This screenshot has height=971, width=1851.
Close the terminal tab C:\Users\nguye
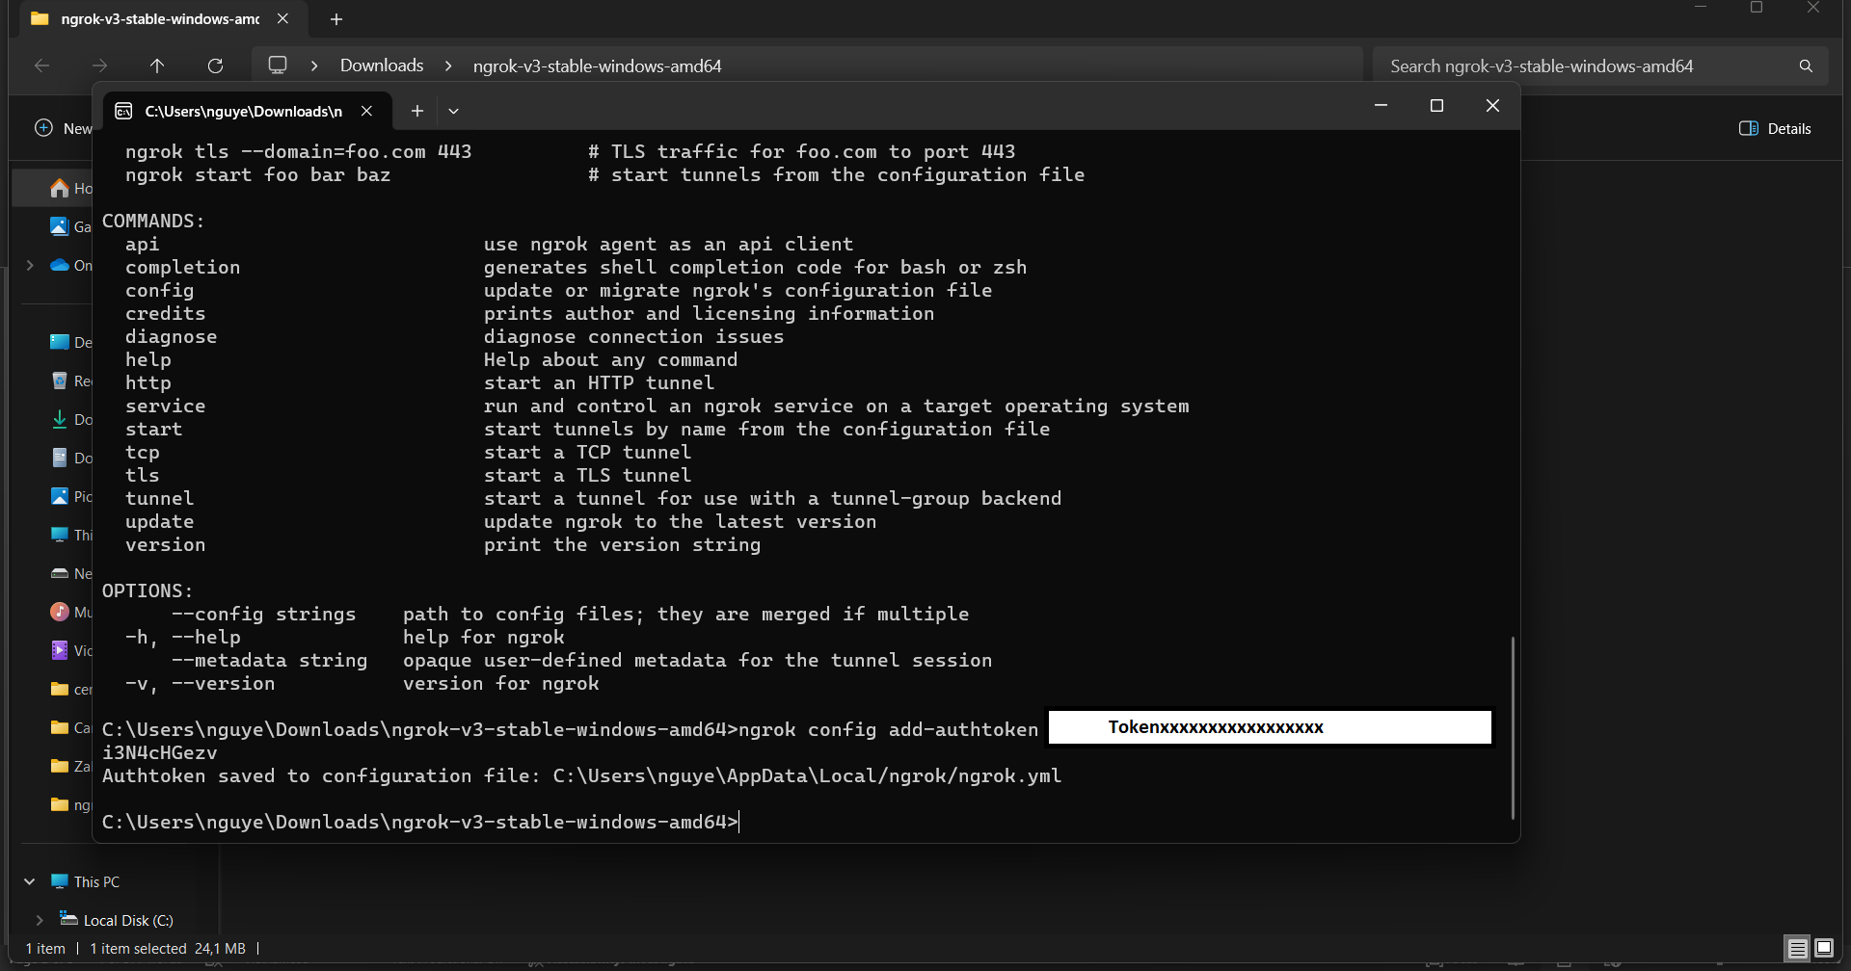pyautogui.click(x=367, y=111)
